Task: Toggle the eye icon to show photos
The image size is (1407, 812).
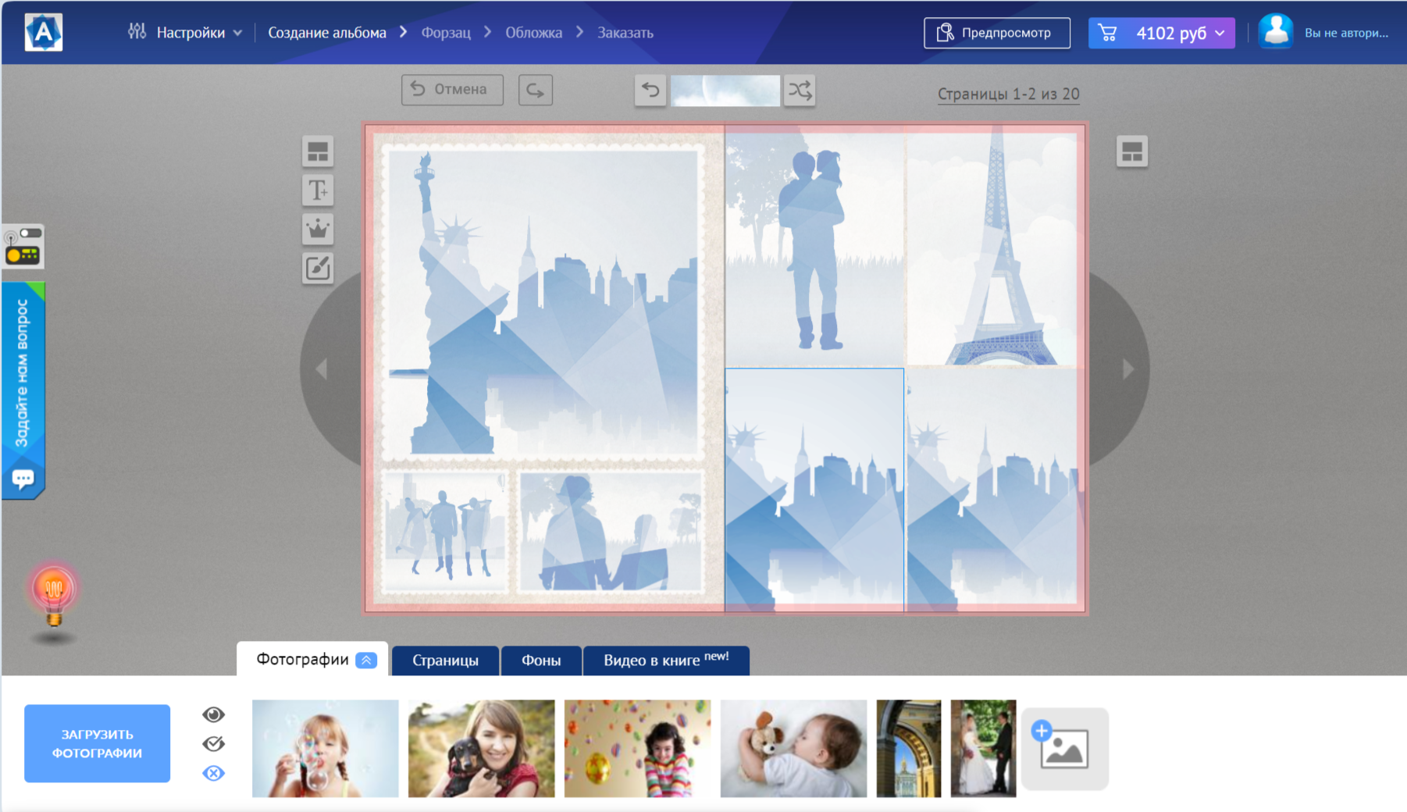Action: pyautogui.click(x=213, y=714)
